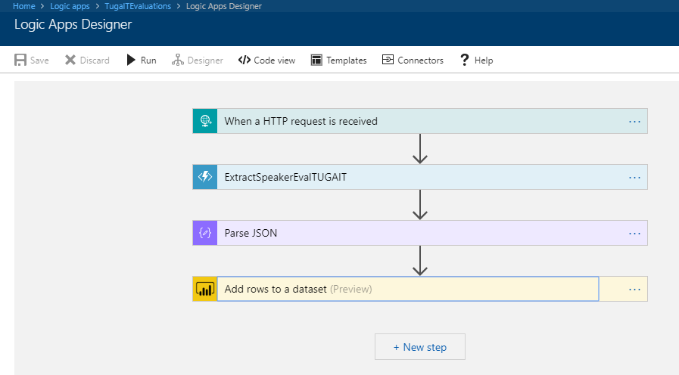Open ellipsis menu on Add rows step
Screen dimensions: 679x375
click(634, 290)
